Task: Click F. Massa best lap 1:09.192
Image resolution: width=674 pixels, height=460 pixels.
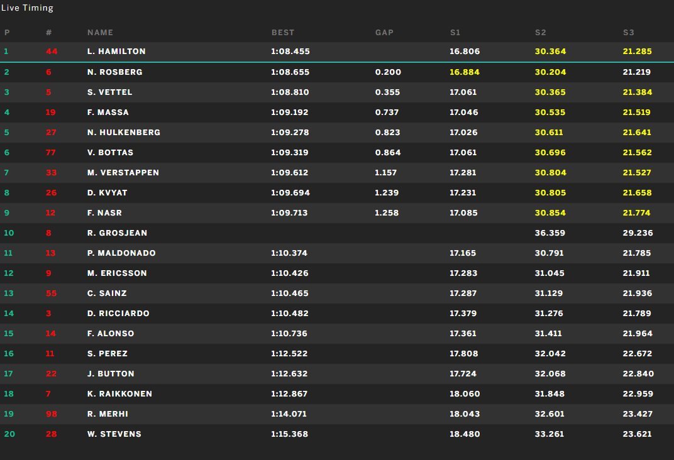Action: (290, 112)
